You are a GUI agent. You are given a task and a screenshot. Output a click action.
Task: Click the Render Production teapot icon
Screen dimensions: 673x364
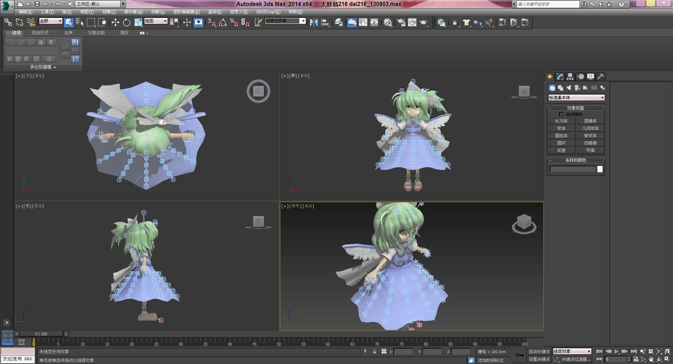click(x=424, y=22)
